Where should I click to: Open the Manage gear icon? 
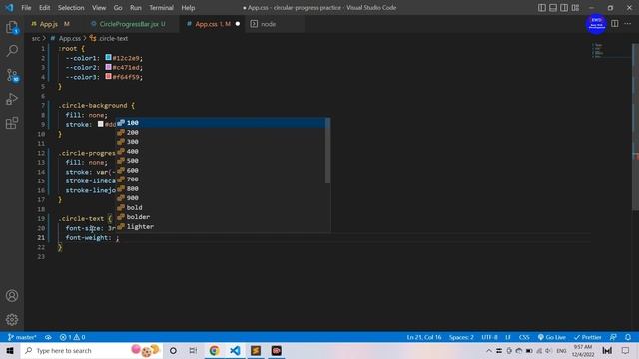pos(12,319)
